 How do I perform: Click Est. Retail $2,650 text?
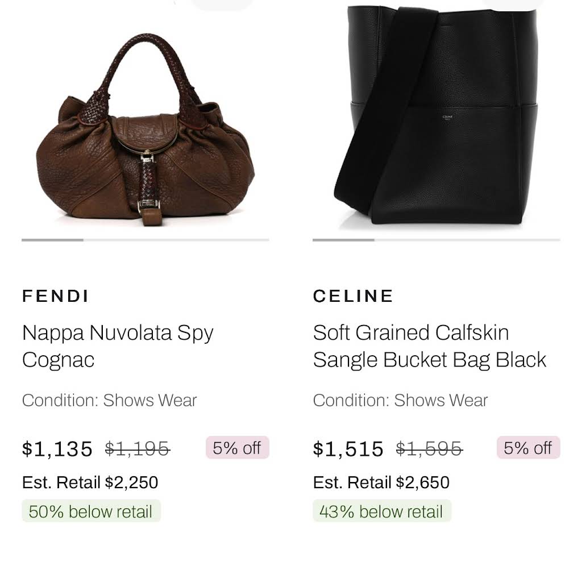pyautogui.click(x=381, y=483)
